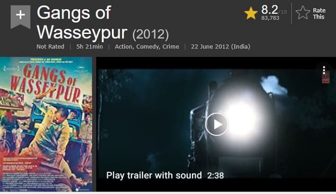Click the yellow star rating icon
Viewport: 336px width, 194px height.
pos(251,13)
